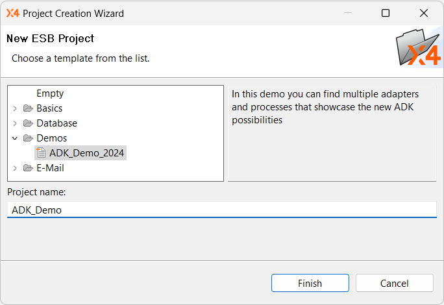Screen dimensions: 444x305
Task: Expand the Basics tree node
Action: click(15, 108)
